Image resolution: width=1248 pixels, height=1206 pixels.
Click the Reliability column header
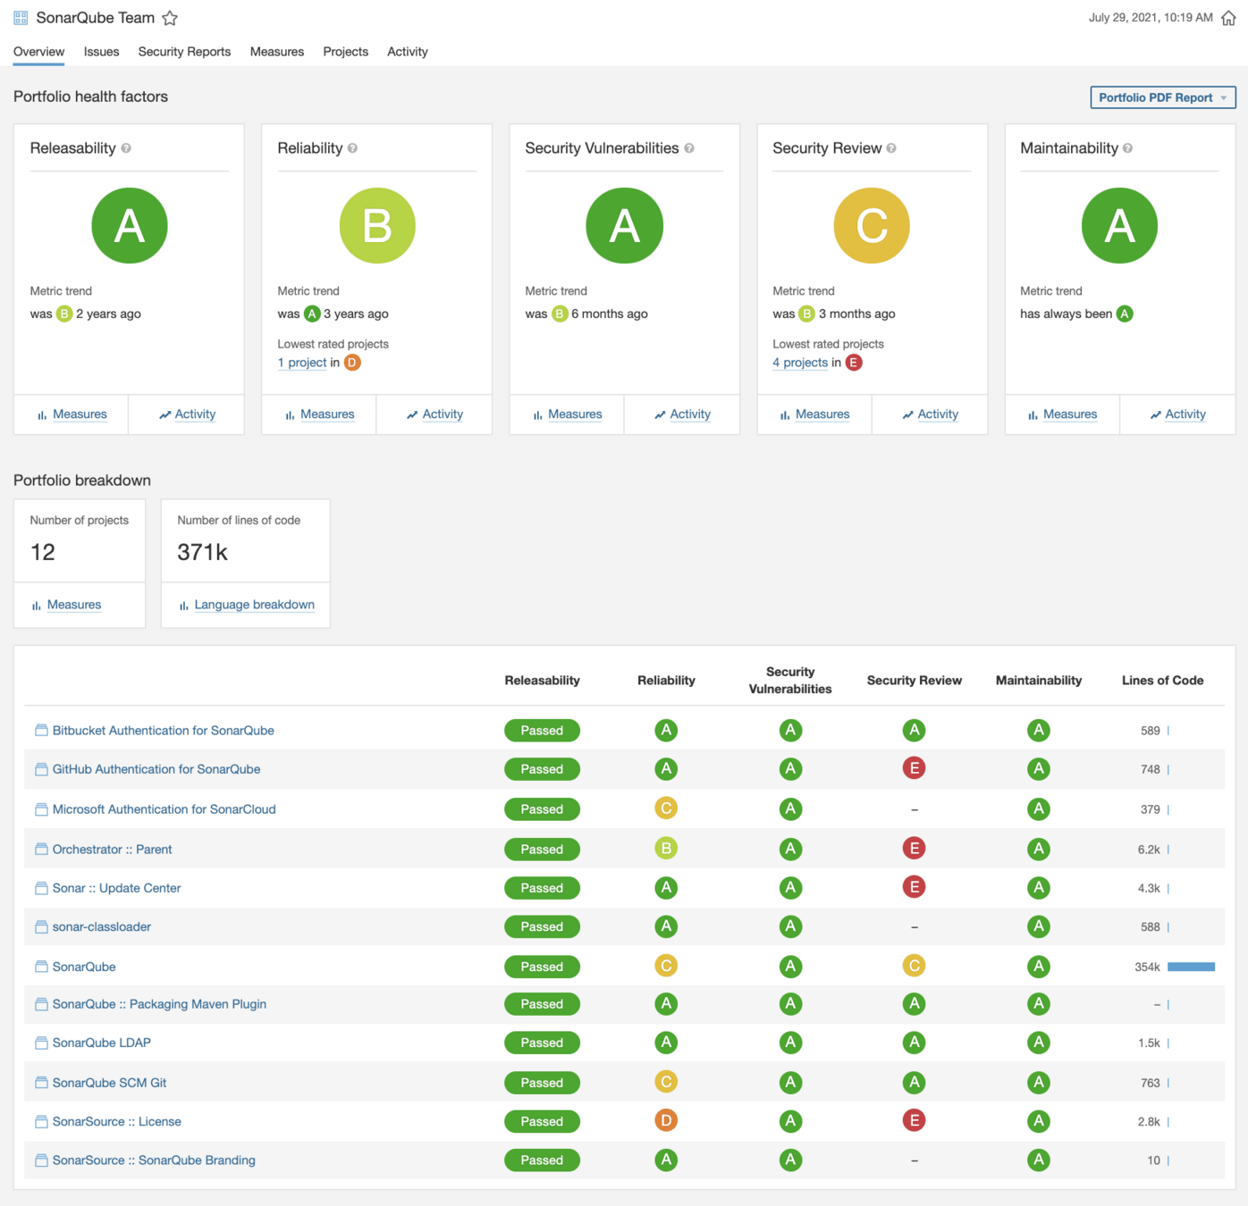coord(666,680)
